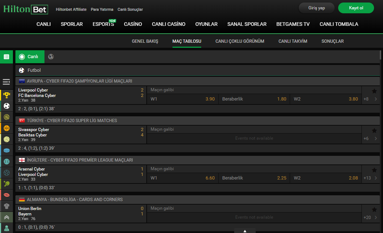
Task: Collapse Avrupa Cyber FIFA20 Şampiyonlar Ligi section
Action: click(197, 81)
